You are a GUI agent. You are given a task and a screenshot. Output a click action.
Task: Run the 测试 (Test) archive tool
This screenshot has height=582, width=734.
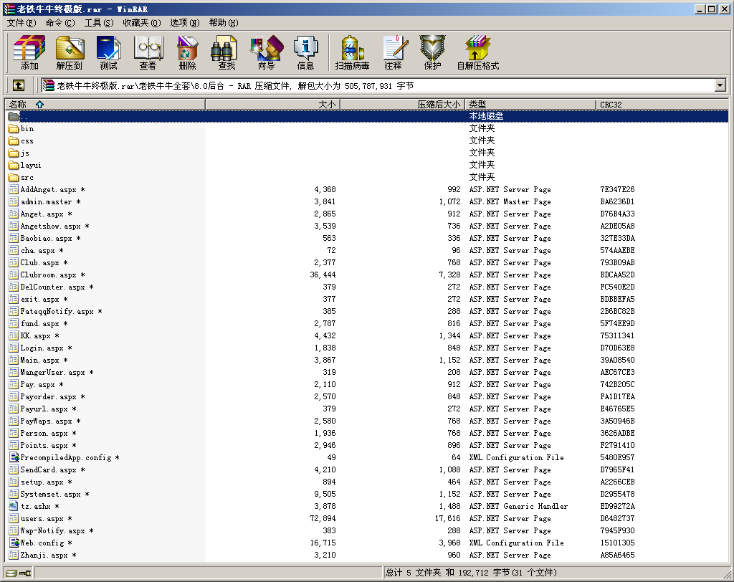[x=108, y=52]
